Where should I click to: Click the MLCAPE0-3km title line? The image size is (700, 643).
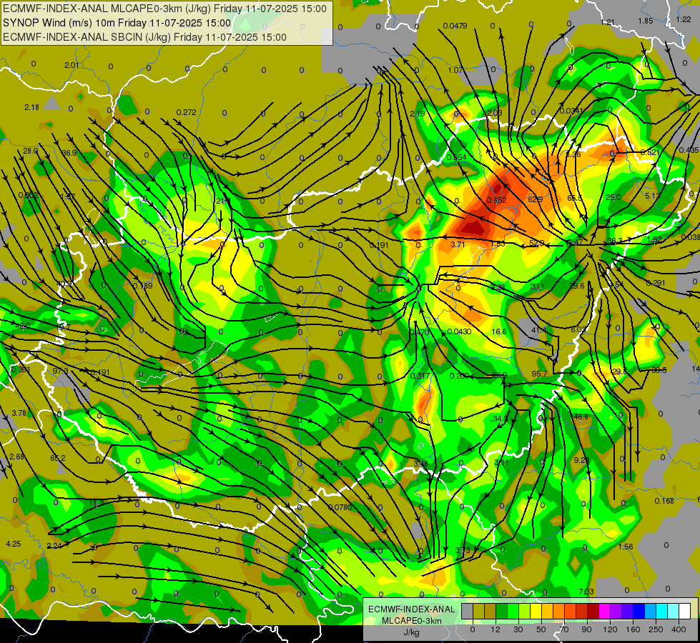(x=164, y=9)
